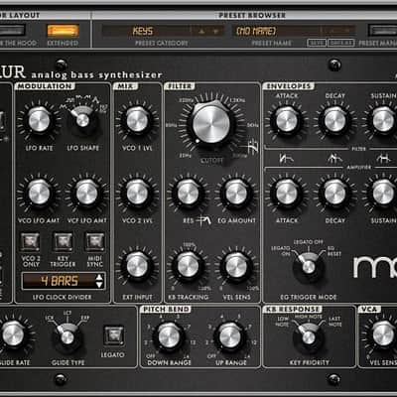The height and width of the screenshot is (397, 397).
Task: Select Legato Off trigger mode label
Action: tap(309, 242)
